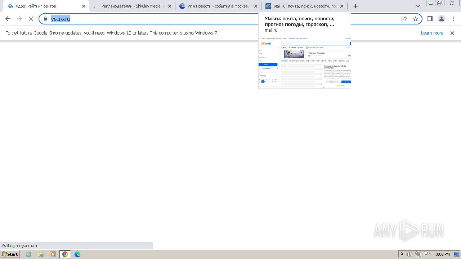Screen dimensions: 461x259
Task: Restore down Chrome window
Action: pyautogui.click(x=440, y=3)
